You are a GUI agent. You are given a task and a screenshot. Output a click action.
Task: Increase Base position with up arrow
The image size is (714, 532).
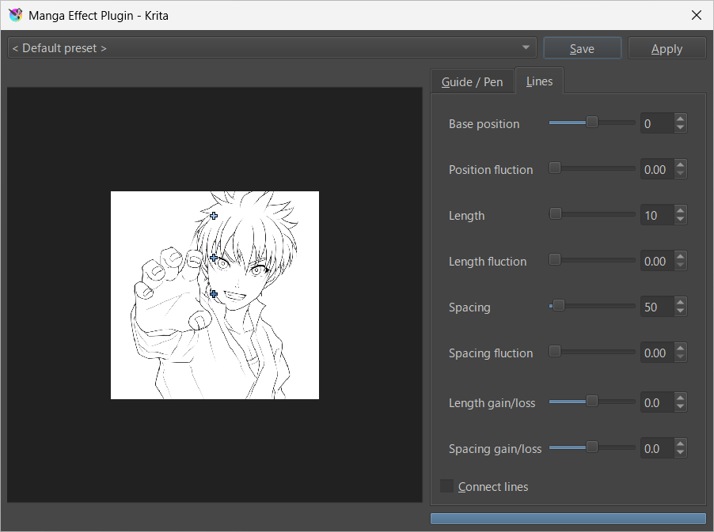pos(680,119)
